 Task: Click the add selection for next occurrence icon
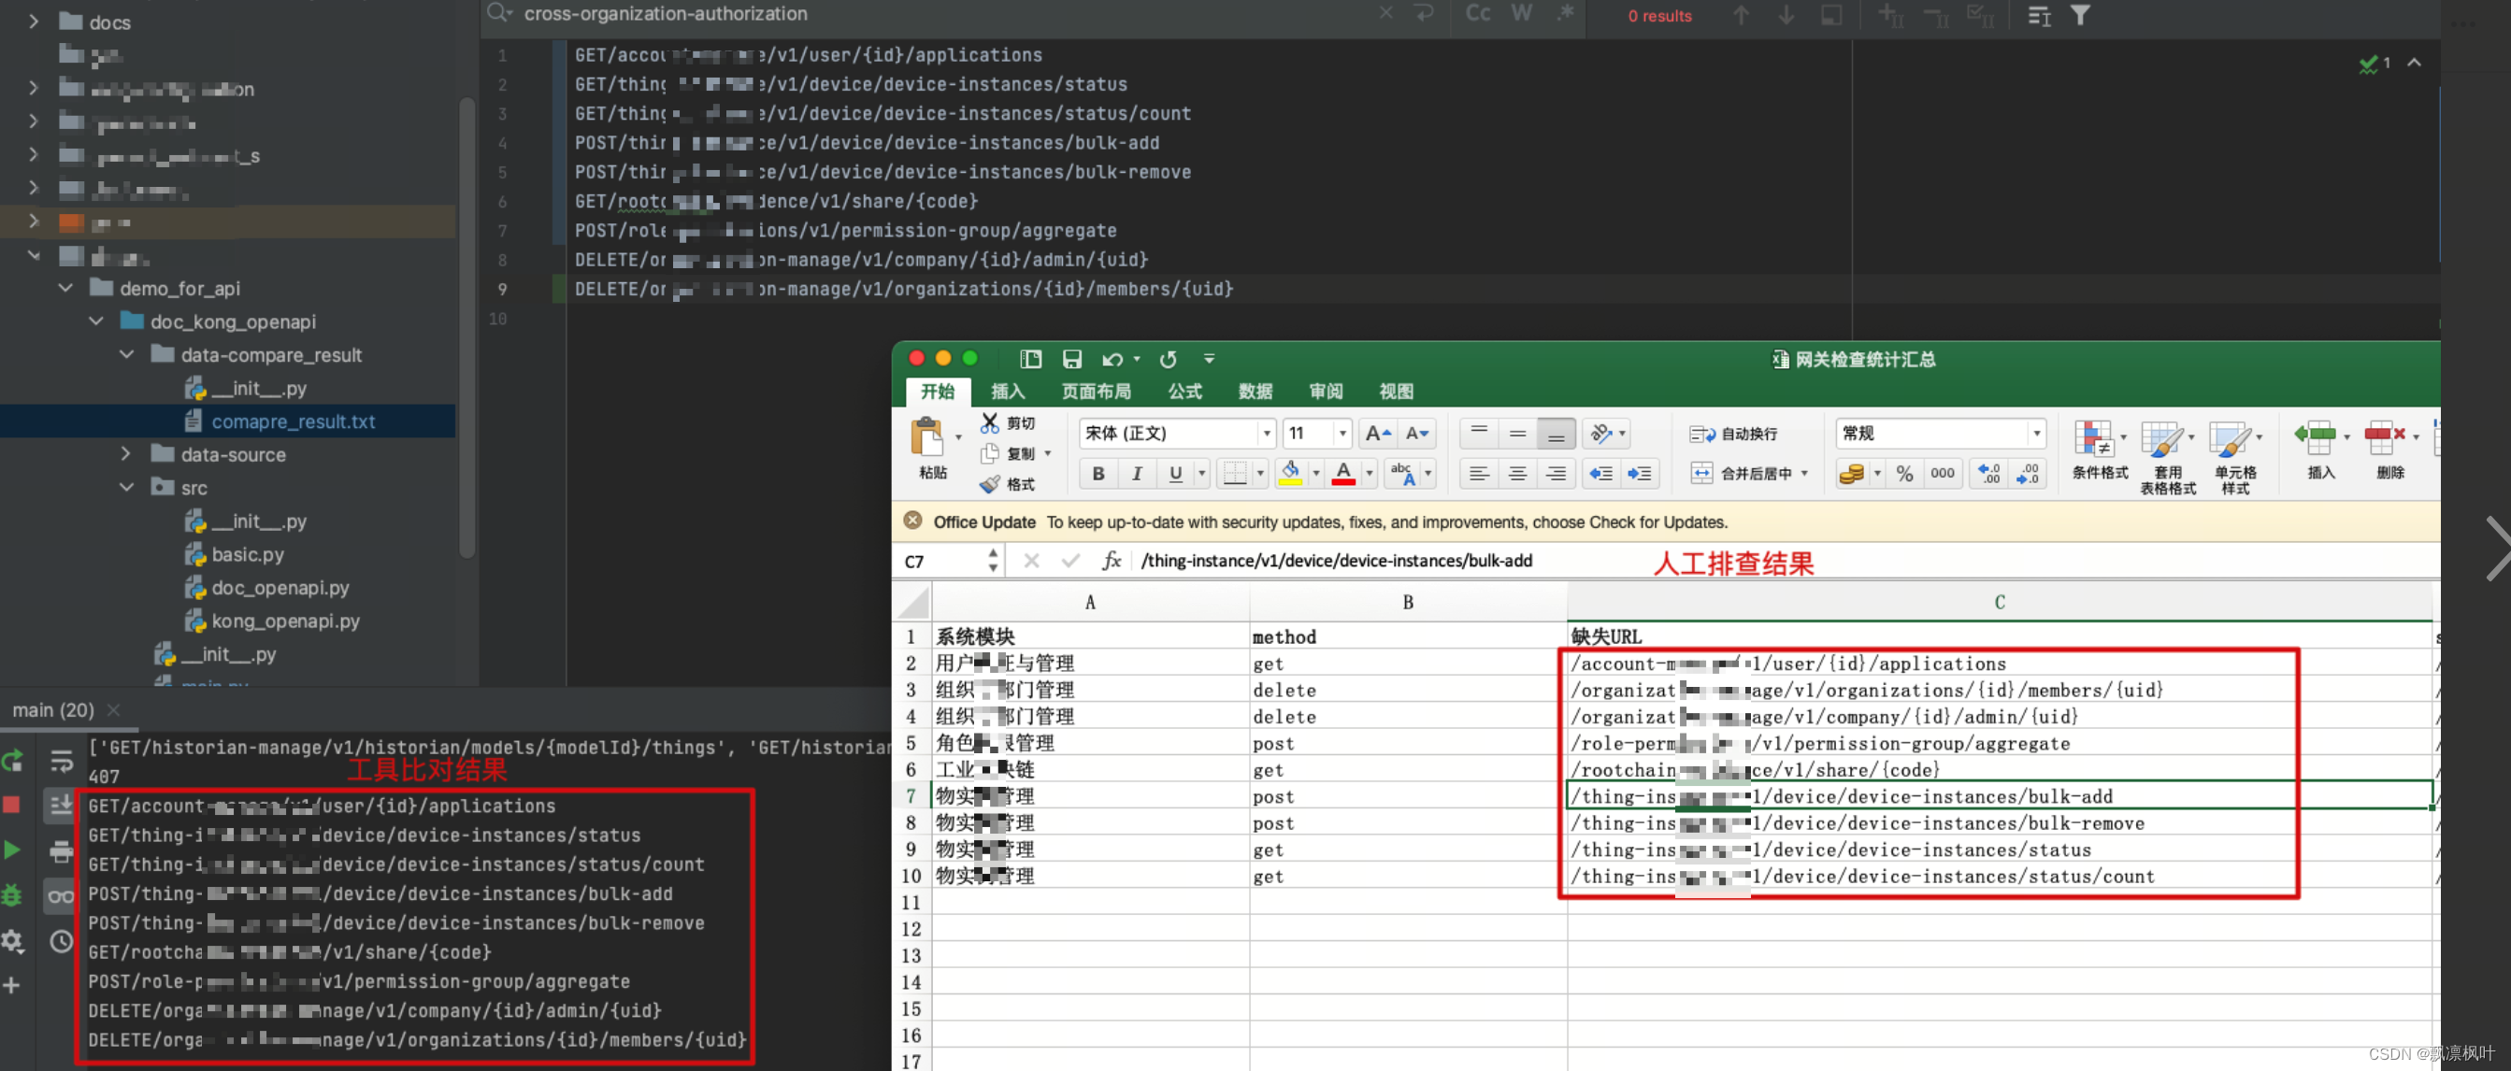1891,16
